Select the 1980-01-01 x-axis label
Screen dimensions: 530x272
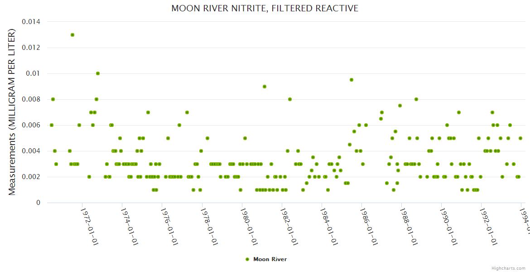point(250,220)
